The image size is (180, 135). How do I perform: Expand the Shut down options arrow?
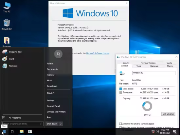pyautogui.click(x=61, y=124)
